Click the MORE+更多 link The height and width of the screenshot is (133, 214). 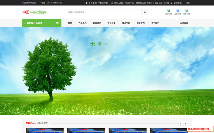pos(43,123)
